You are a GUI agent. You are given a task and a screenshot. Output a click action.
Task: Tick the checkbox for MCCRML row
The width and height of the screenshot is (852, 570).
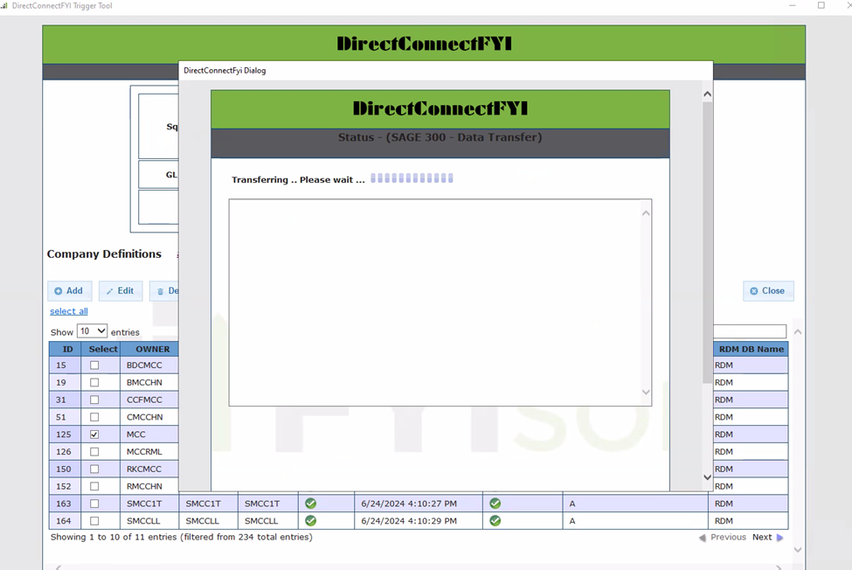[x=94, y=452]
